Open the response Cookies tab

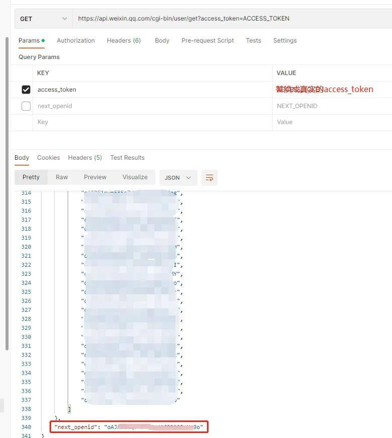(48, 158)
